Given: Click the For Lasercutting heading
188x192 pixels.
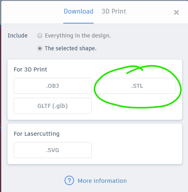Looking at the screenshot, I should 37,134.
